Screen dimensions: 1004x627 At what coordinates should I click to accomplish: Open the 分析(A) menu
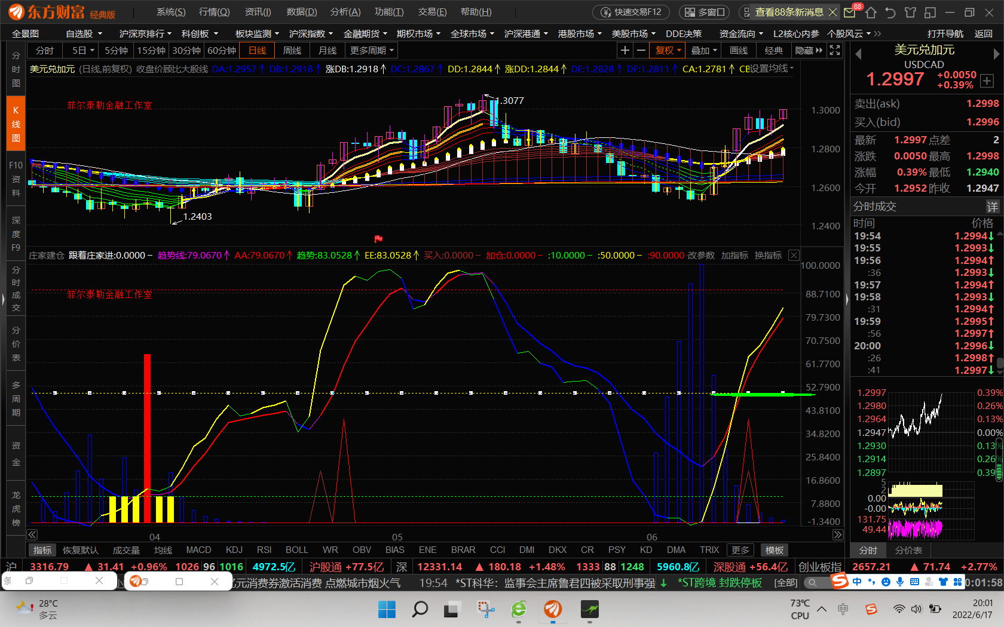(345, 12)
